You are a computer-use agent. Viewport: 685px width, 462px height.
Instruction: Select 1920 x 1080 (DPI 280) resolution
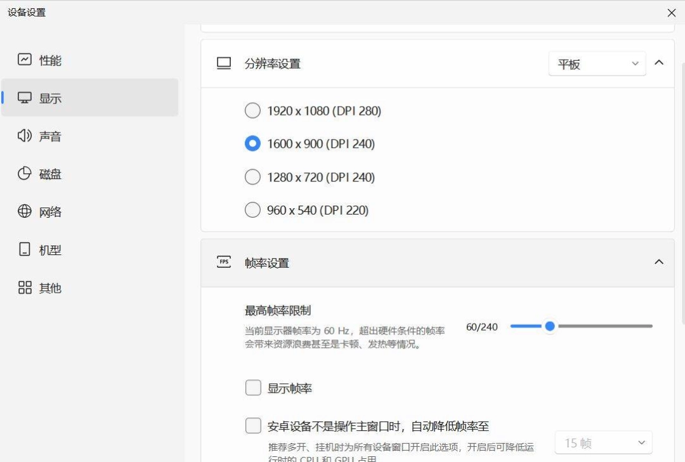coord(252,110)
